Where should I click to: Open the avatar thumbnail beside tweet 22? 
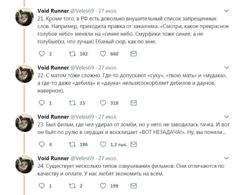coord(24,73)
